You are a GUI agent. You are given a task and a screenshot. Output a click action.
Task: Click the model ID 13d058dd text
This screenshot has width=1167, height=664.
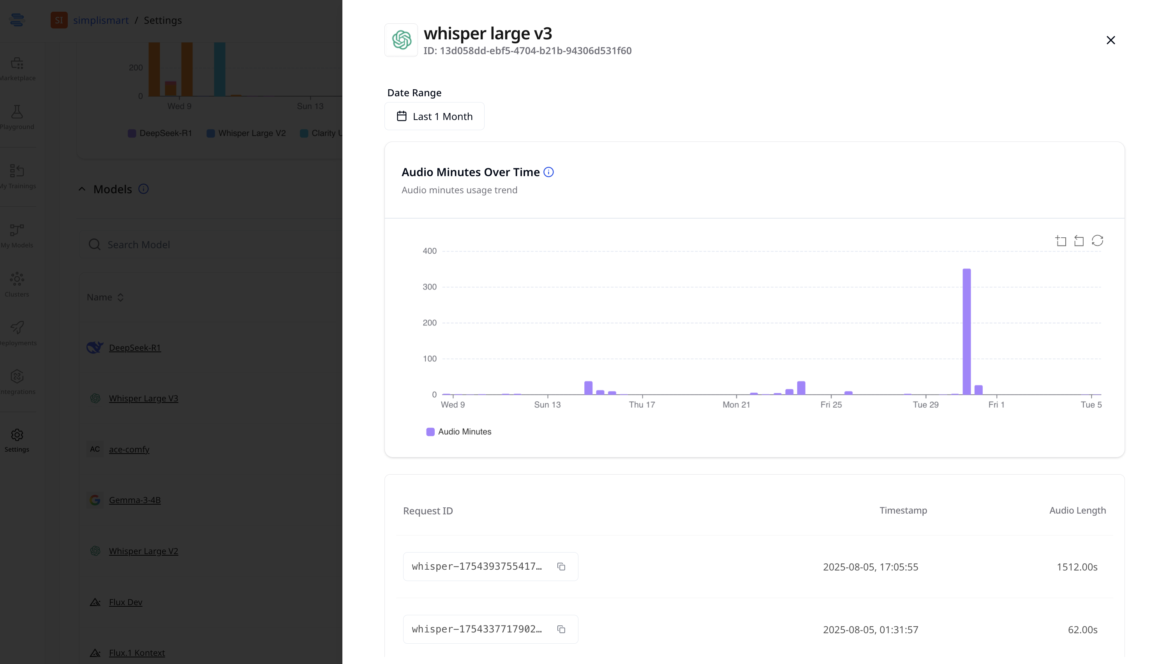coord(527,51)
